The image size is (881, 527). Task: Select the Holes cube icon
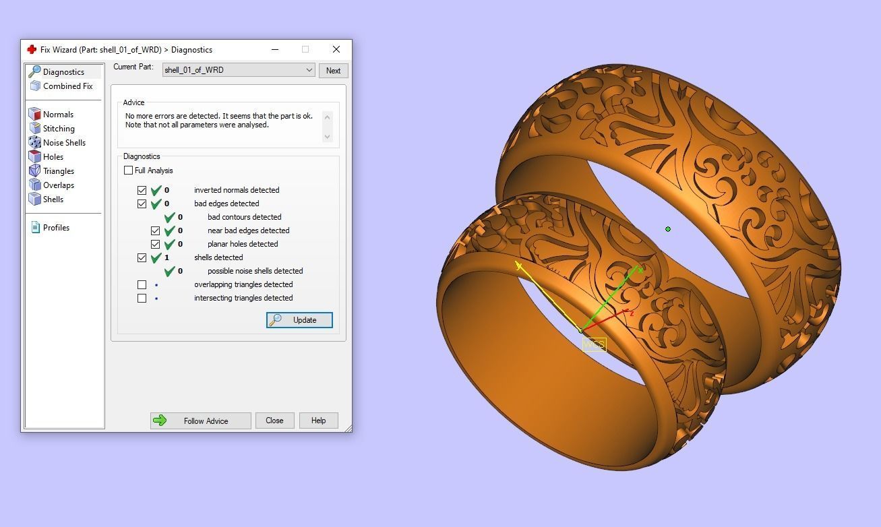[x=34, y=156]
